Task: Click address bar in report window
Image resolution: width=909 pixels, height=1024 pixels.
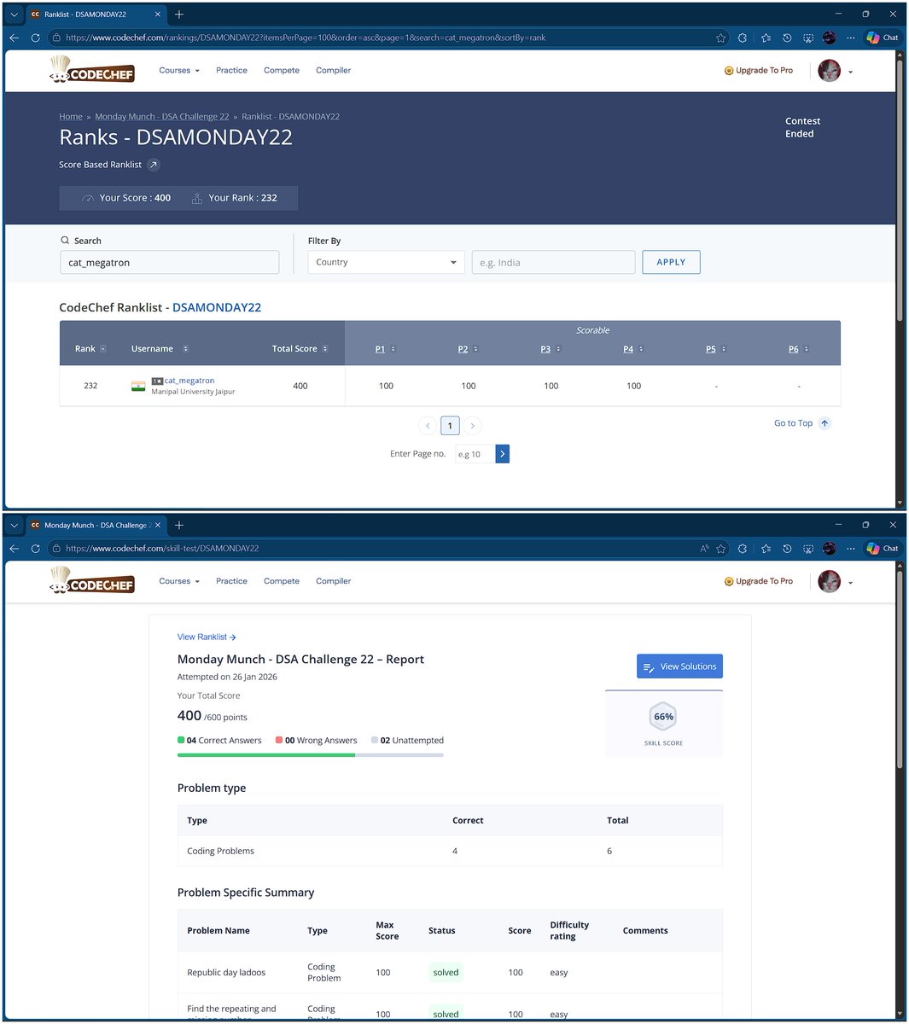Action: click(373, 549)
